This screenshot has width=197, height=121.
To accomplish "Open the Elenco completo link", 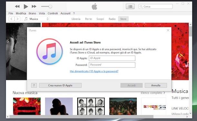I will (x=153, y=93).
